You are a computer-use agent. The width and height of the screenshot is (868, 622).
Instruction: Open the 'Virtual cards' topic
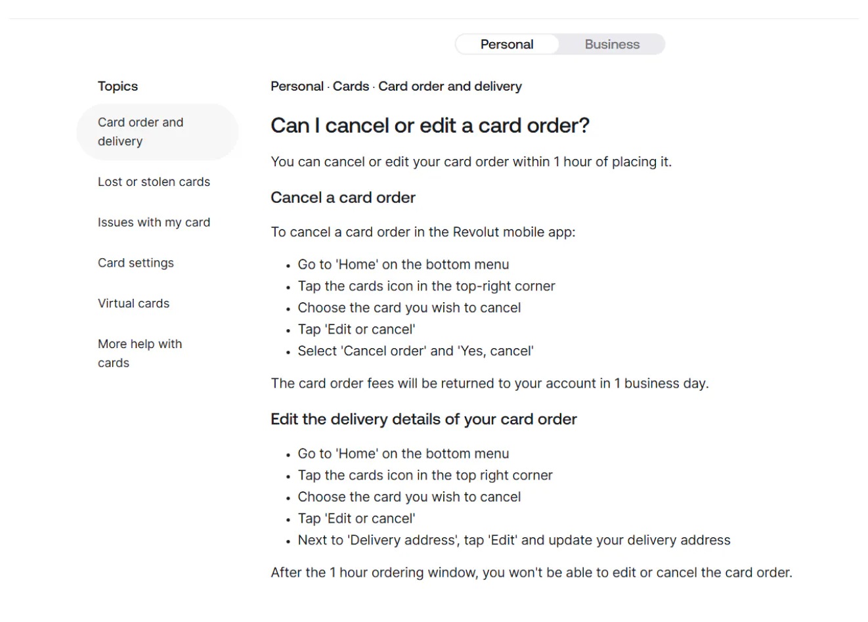(133, 303)
